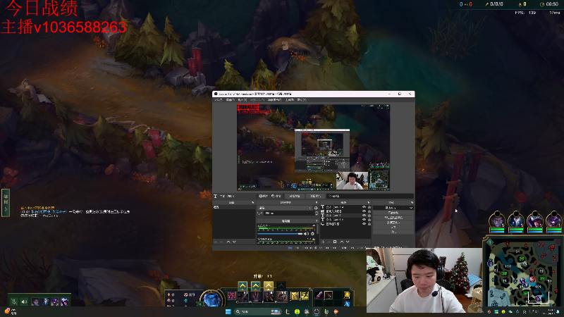Click the audio mixer vertical scrollbar
The width and height of the screenshot is (564, 317).
(318, 229)
